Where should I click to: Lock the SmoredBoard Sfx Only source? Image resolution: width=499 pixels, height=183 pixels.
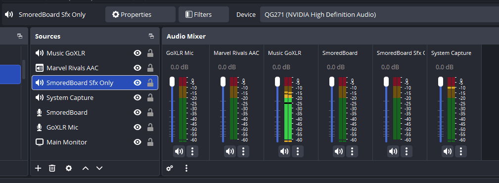click(150, 83)
